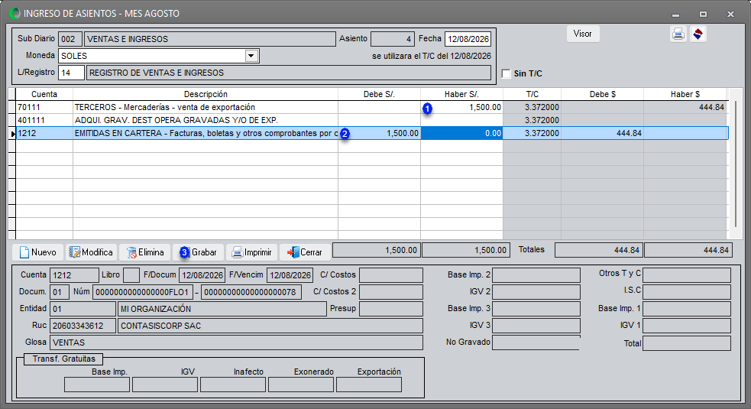Click the Libro field
Image resolution: width=751 pixels, height=409 pixels.
point(131,275)
